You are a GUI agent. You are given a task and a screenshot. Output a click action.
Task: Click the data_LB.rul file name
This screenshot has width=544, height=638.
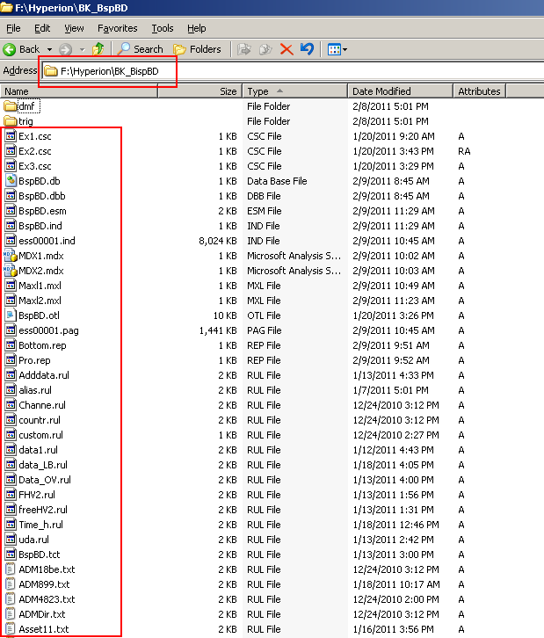point(43,465)
